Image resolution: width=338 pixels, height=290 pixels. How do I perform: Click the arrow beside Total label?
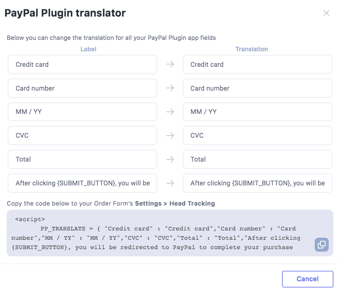(x=170, y=160)
